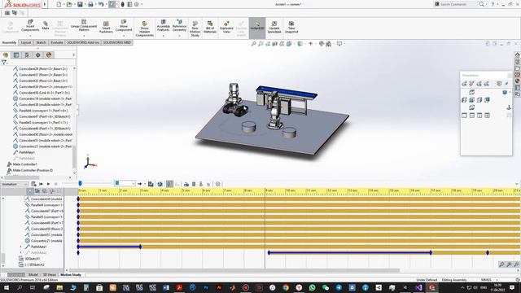Open the dropdown arrow beside Insert Components
This screenshot has width=521, height=293.
[x=30, y=36]
